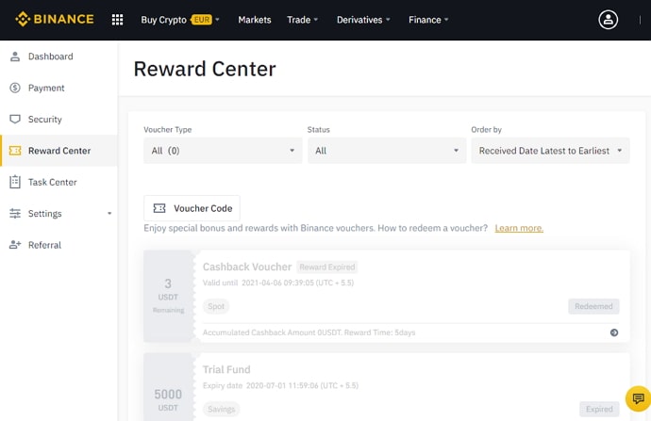Click the Reward Center ticket icon in sidebar
The height and width of the screenshot is (421, 651).
click(15, 151)
